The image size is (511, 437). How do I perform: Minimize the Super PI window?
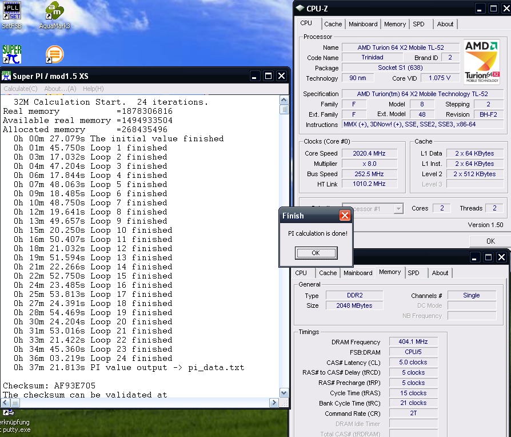coord(254,76)
